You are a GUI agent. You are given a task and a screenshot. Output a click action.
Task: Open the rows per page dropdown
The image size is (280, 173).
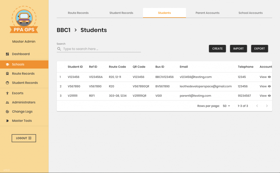[x=226, y=106]
